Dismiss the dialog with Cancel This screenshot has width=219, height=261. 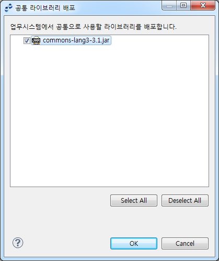[185, 243]
